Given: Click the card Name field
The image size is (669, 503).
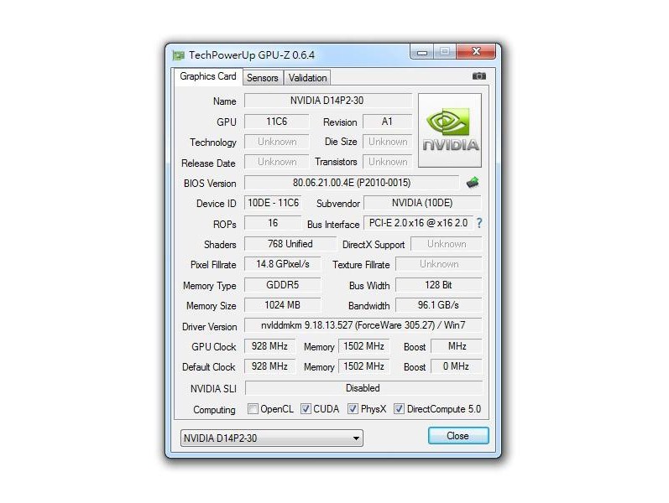Looking at the screenshot, I should [327, 101].
